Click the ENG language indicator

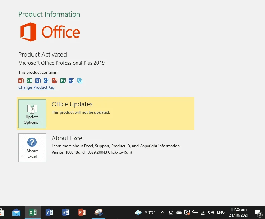point(221,212)
